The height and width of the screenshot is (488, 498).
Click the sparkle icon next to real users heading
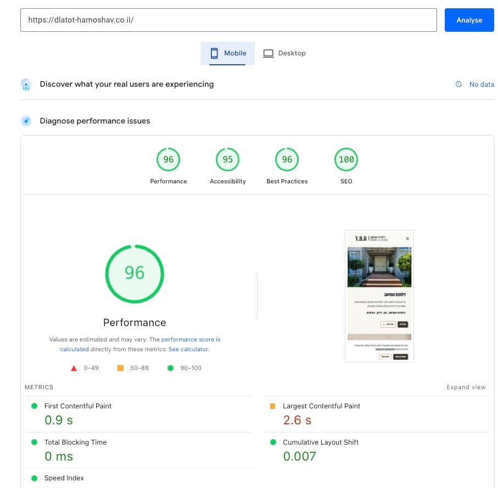coord(26,84)
